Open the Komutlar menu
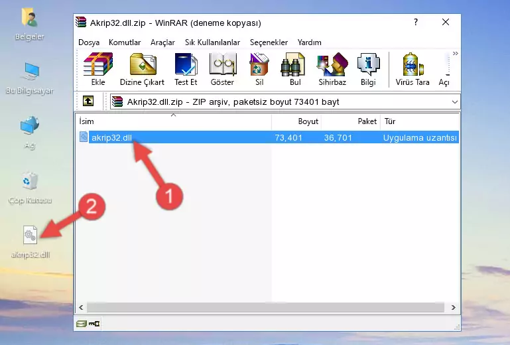Viewport: 510px width, 345px height. 125,42
